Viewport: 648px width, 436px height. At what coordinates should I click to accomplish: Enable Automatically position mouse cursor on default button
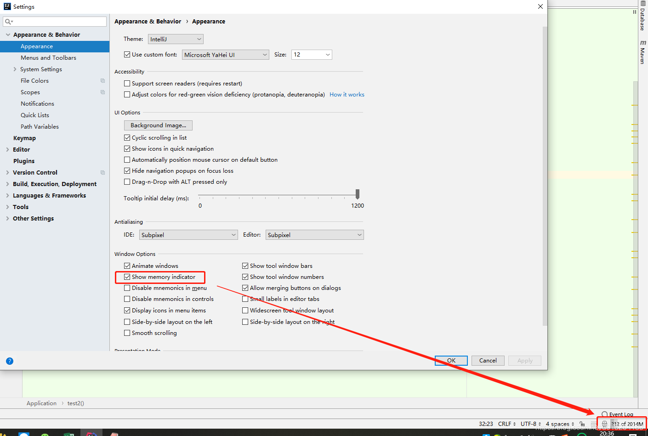point(127,160)
